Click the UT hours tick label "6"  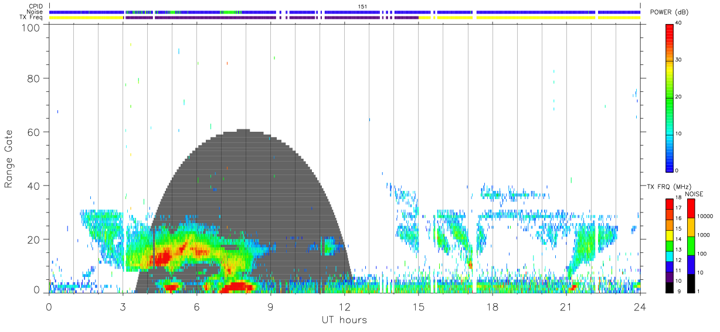[196, 307]
